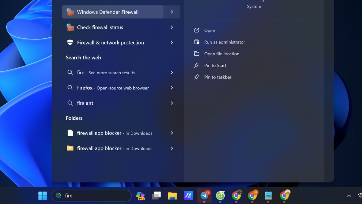The image size is (362, 204).
Task: Expand arrow beside Check firewall status
Action: tap(172, 27)
